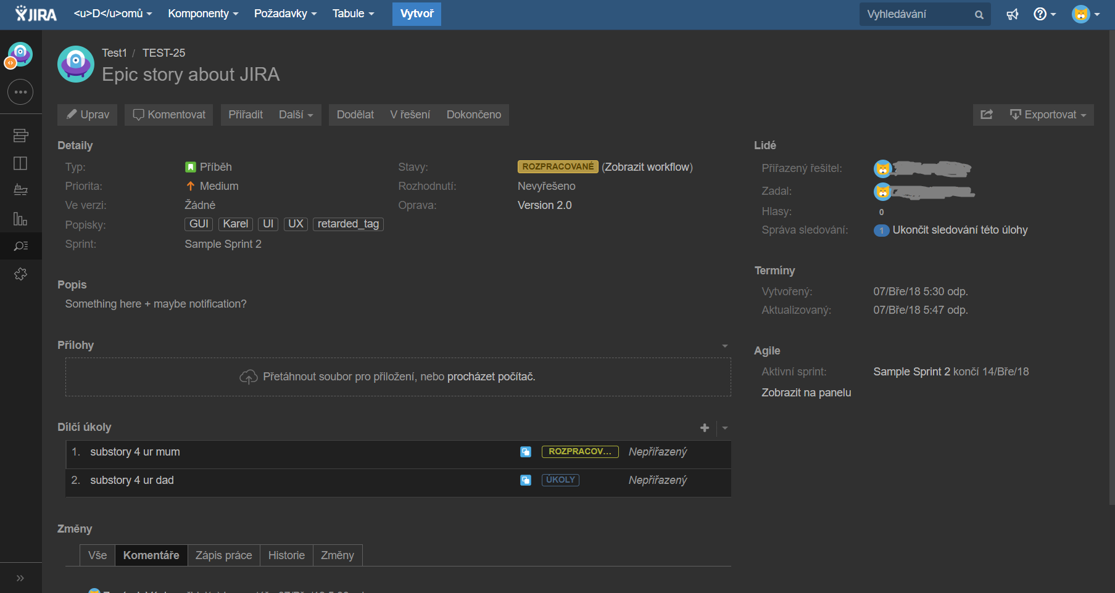
Task: Open sub-task substory 4 ur dad
Action: coord(132,480)
